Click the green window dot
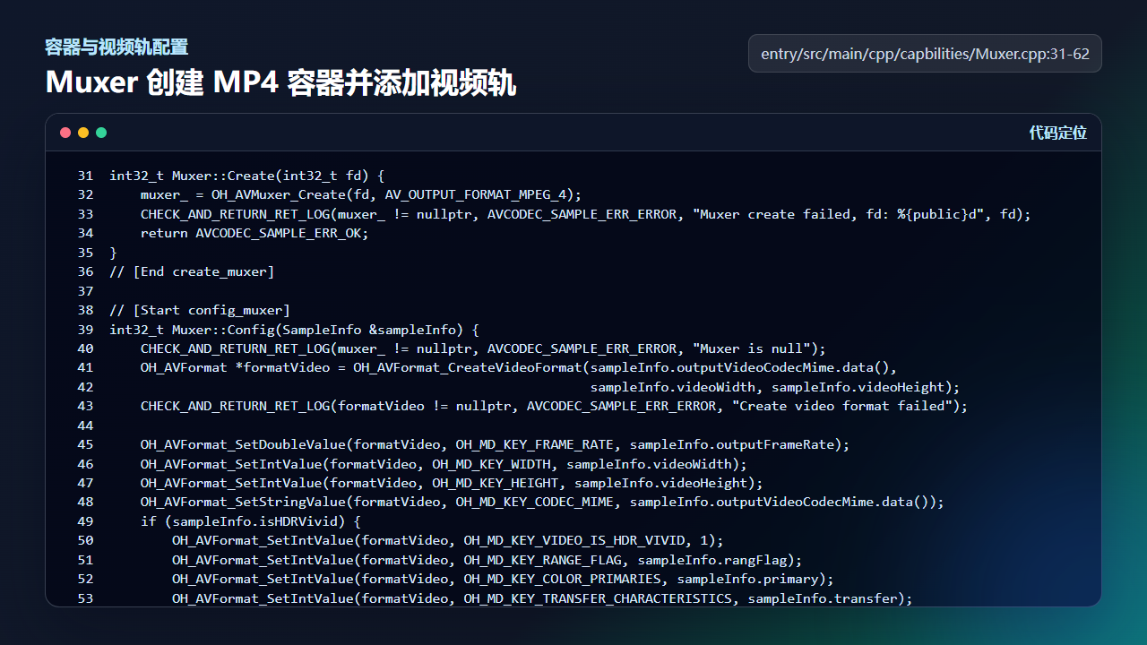The width and height of the screenshot is (1147, 645). pyautogui.click(x=101, y=133)
